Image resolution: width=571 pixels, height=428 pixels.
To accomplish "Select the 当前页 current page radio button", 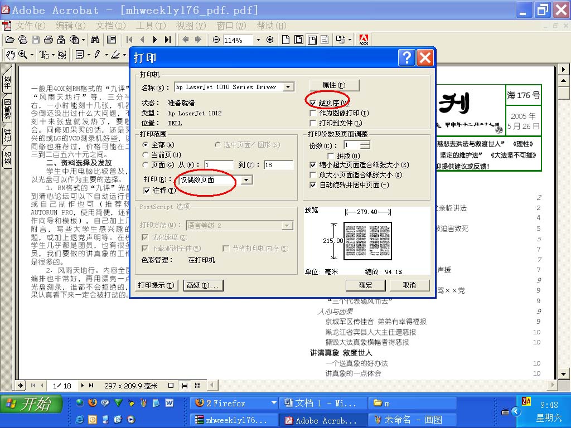I will point(146,154).
